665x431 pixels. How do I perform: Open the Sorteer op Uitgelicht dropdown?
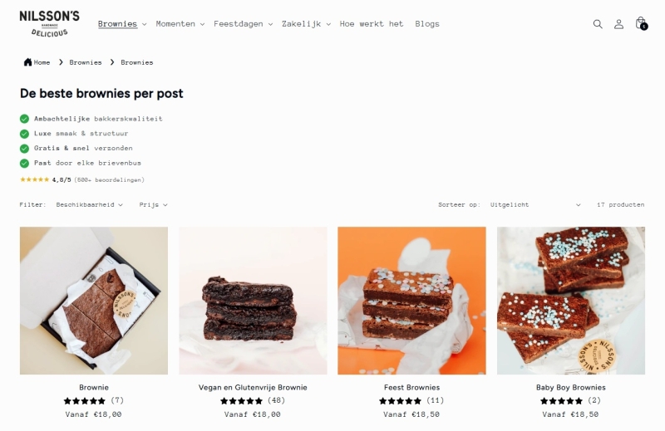tap(535, 204)
